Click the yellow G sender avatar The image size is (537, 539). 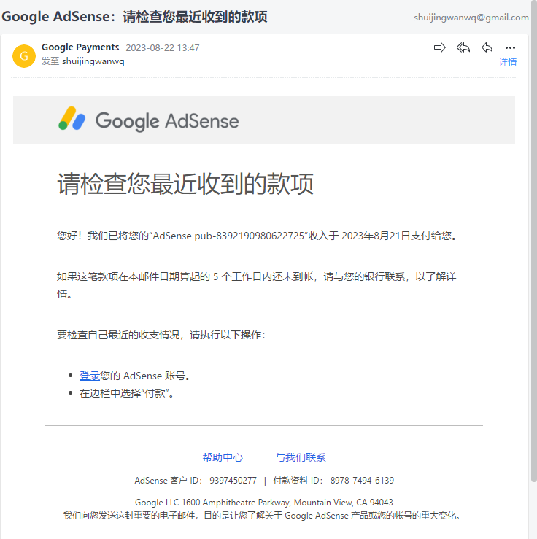tap(24, 56)
